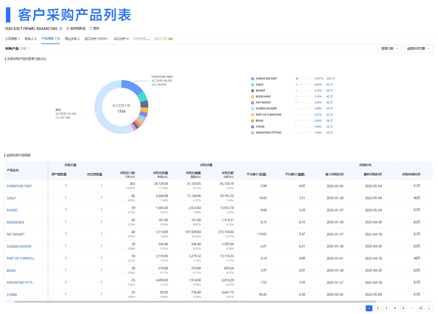Click the current page 1 button
This screenshot has height=314, width=438.
tap(369, 308)
